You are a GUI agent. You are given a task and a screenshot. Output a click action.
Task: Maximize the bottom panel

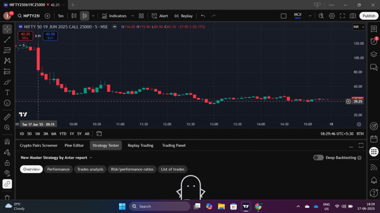click(361, 145)
